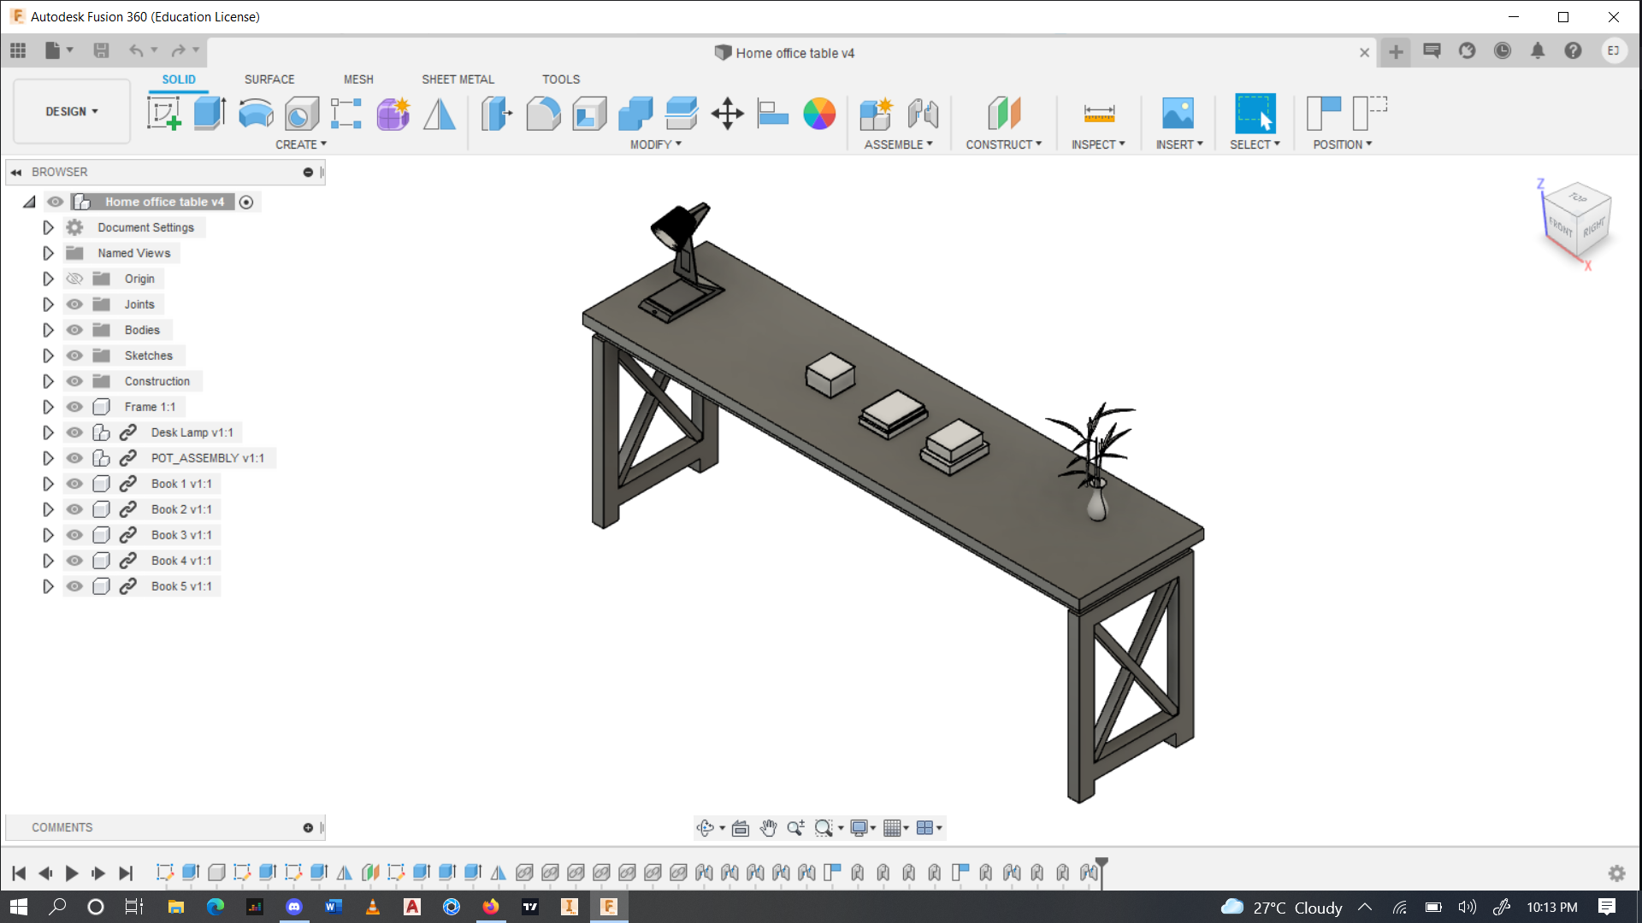Switch to the SURFACE tab
This screenshot has width=1642, height=923.
(x=269, y=79)
